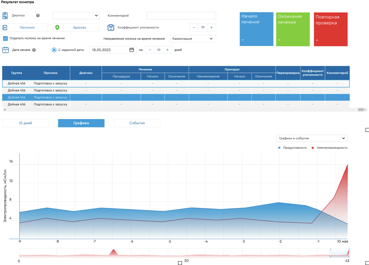The height and width of the screenshot is (265, 369).
Task: Click the Коэффициент упитанности table header
Action: click(x=313, y=73)
